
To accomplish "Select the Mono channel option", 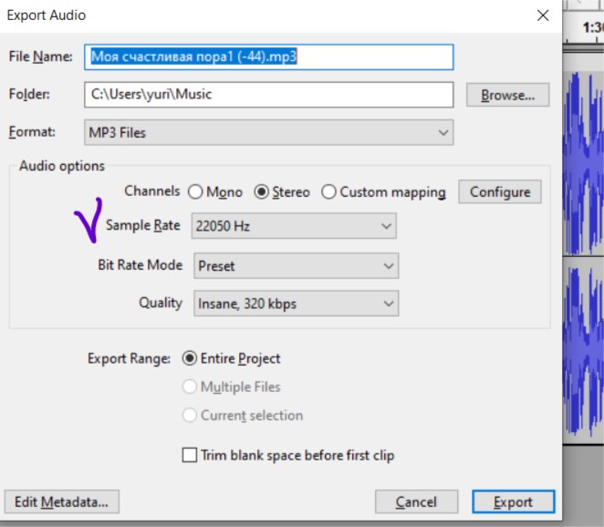I will [x=194, y=192].
